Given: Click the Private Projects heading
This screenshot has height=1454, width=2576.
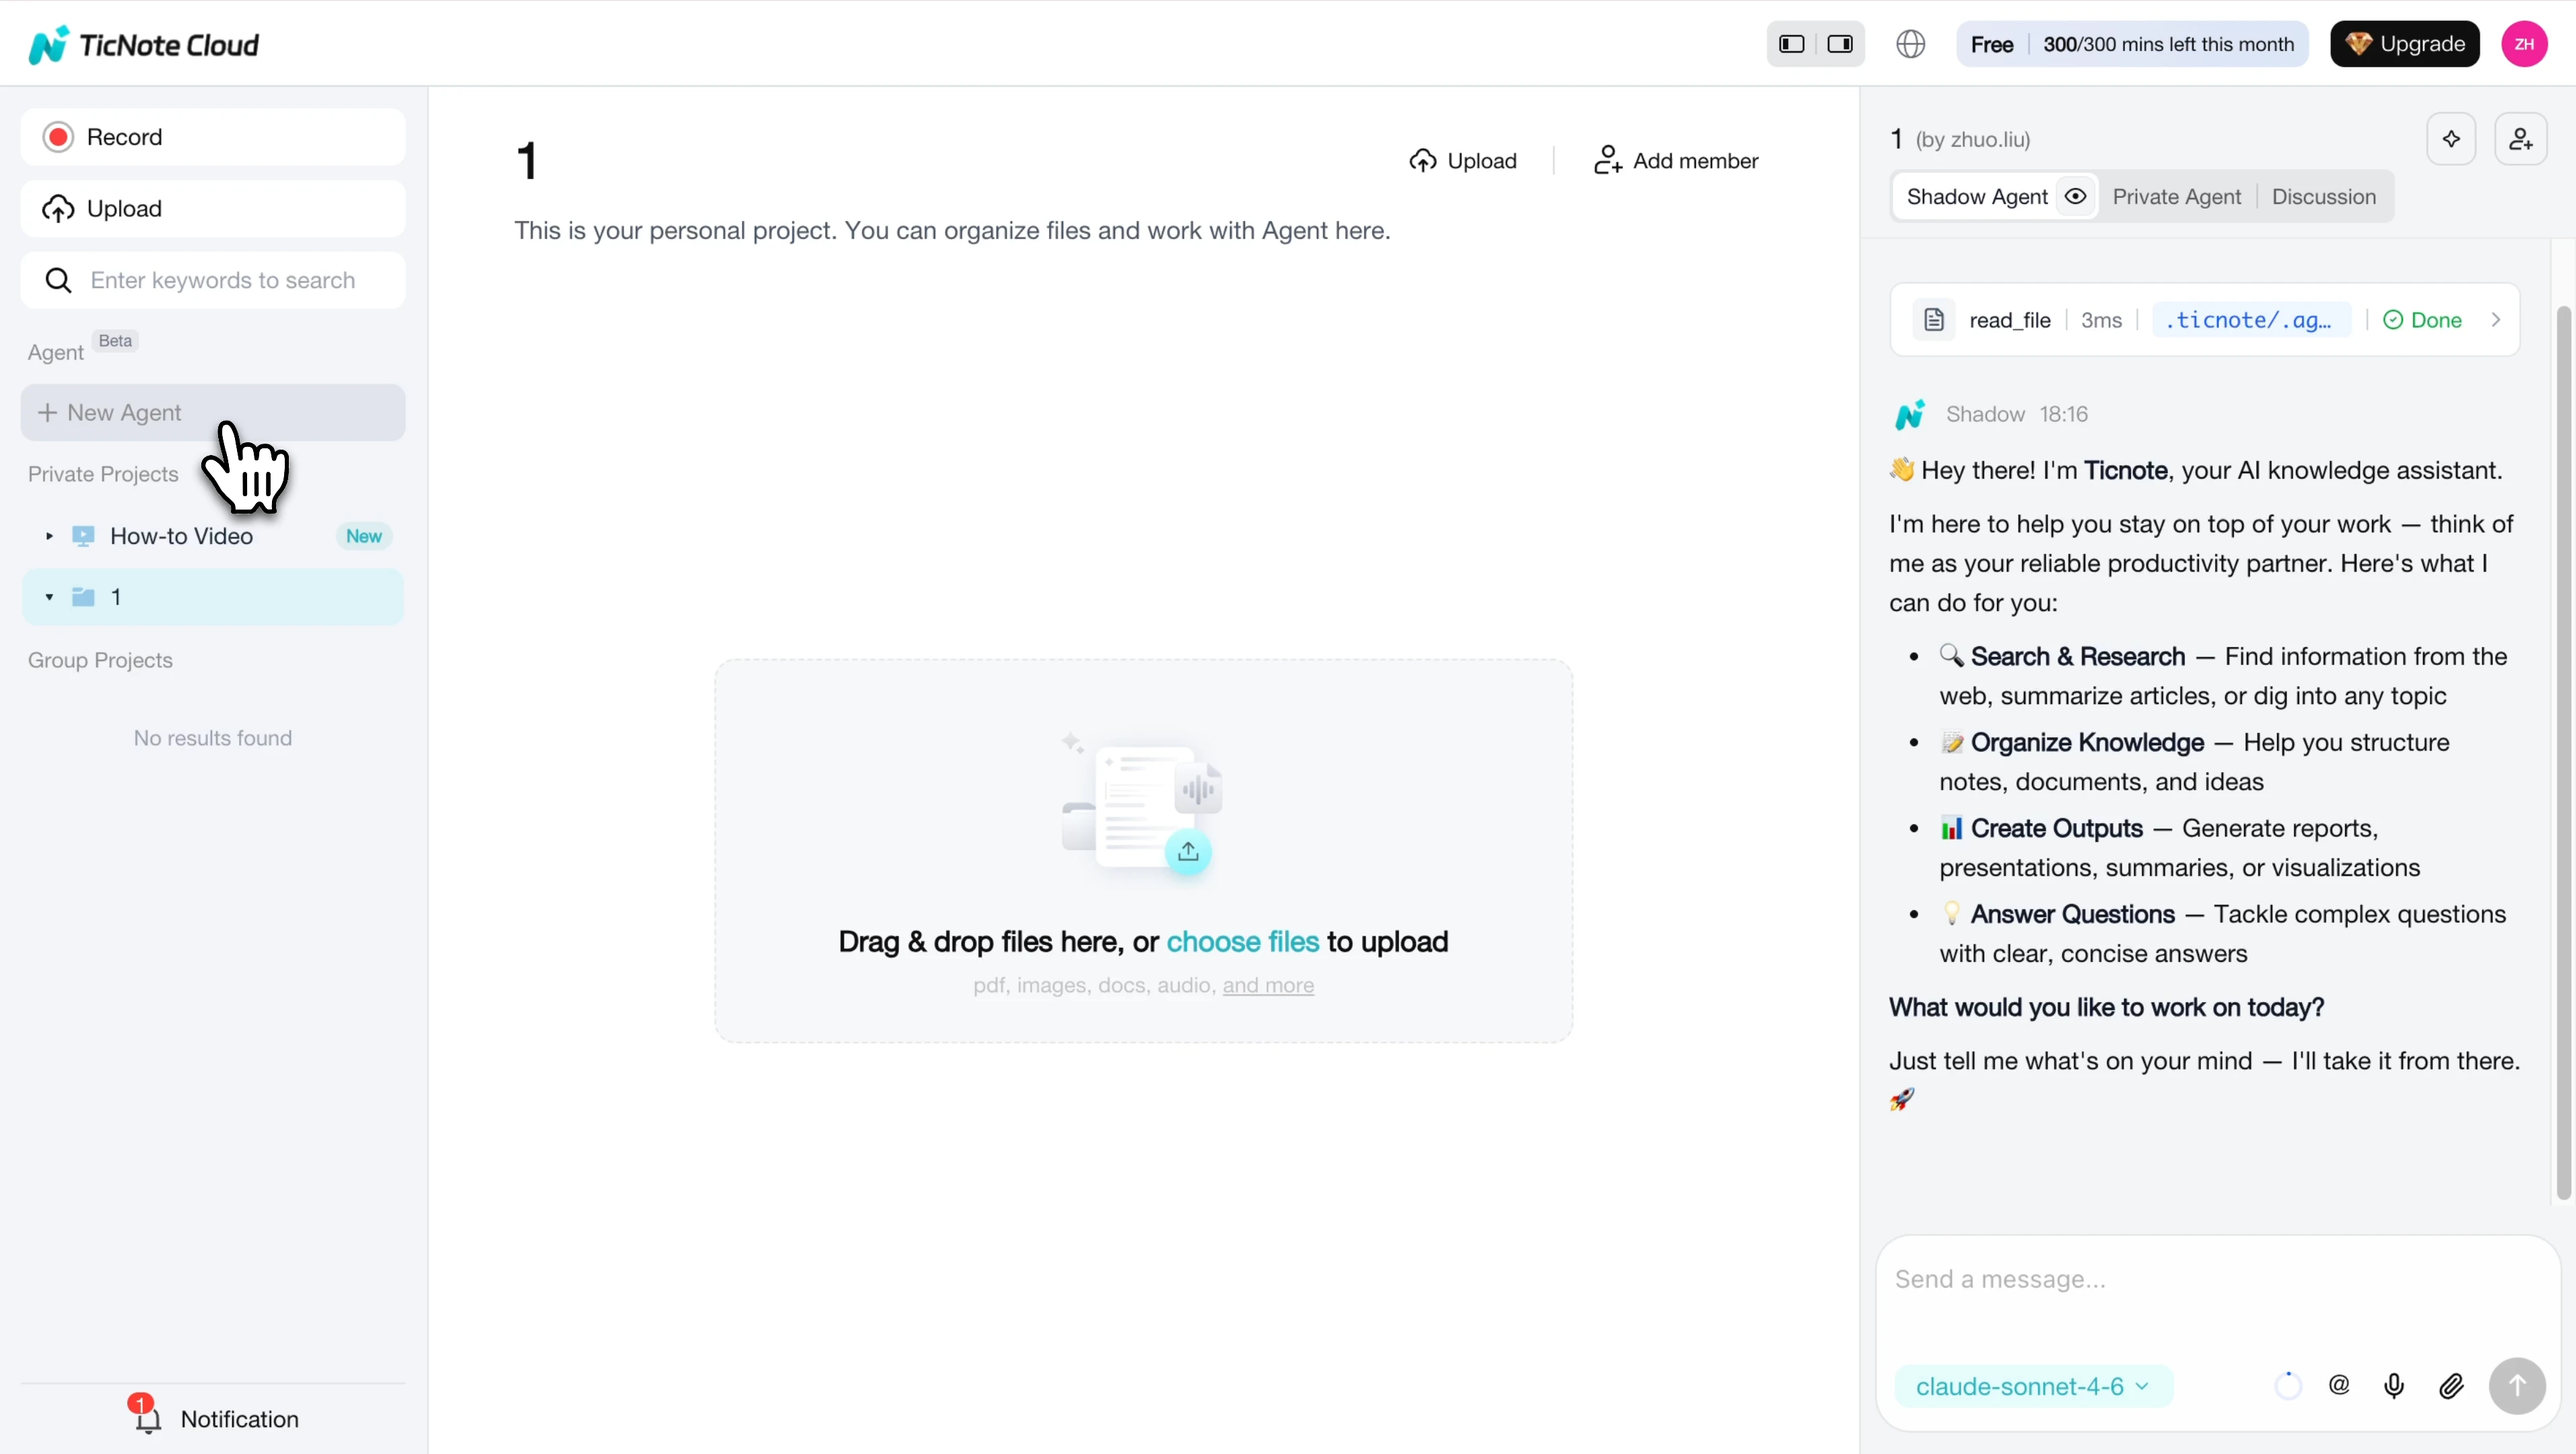Looking at the screenshot, I should click(x=103, y=474).
